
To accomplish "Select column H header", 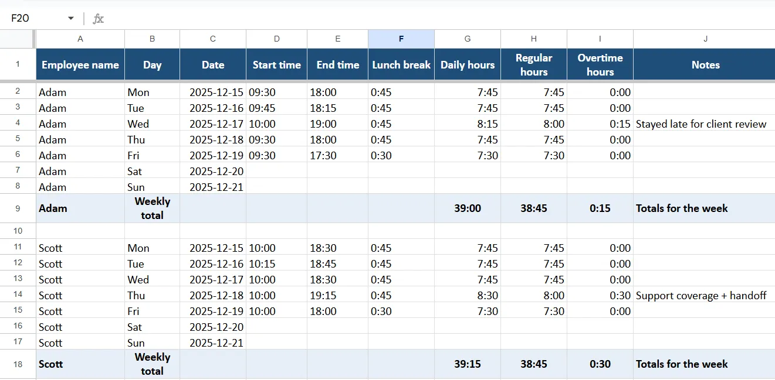I will [534, 39].
